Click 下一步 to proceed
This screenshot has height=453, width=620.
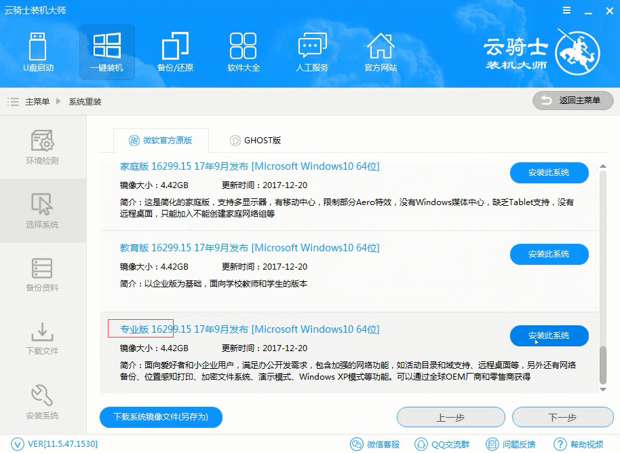(562, 418)
